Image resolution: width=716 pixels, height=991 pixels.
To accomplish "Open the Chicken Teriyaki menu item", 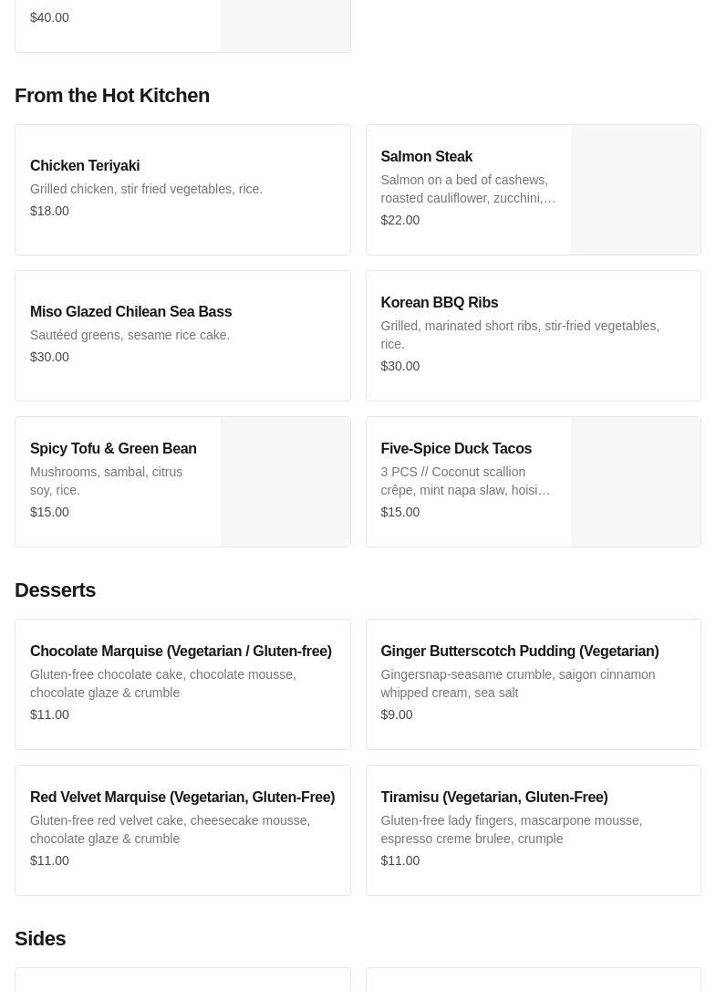I will click(x=182, y=189).
